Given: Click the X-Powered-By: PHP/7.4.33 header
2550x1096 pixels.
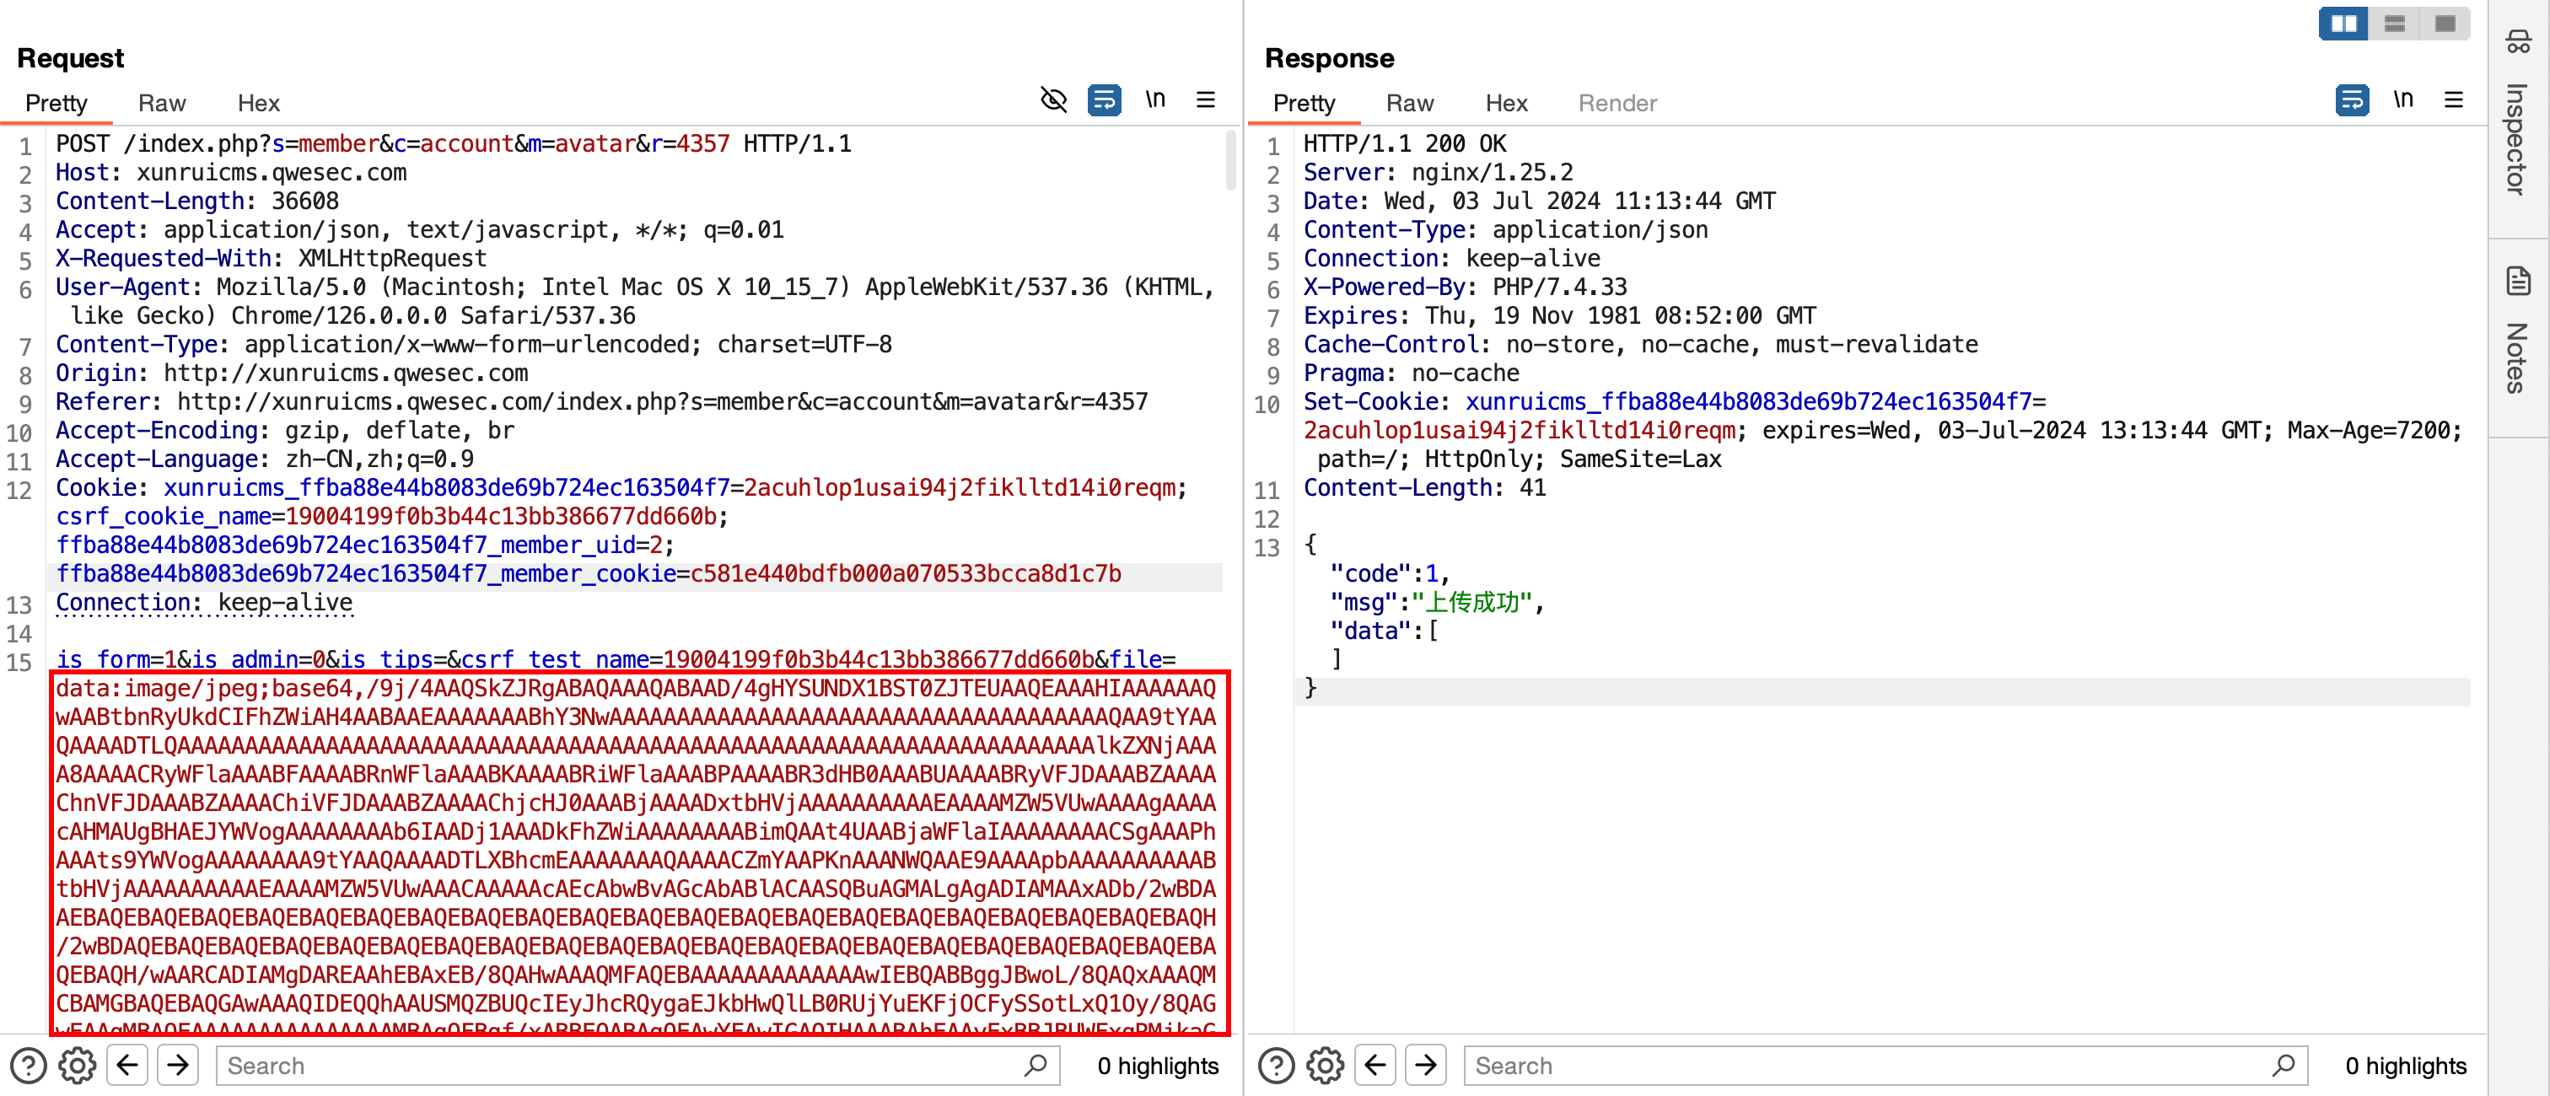Looking at the screenshot, I should [x=1465, y=288].
